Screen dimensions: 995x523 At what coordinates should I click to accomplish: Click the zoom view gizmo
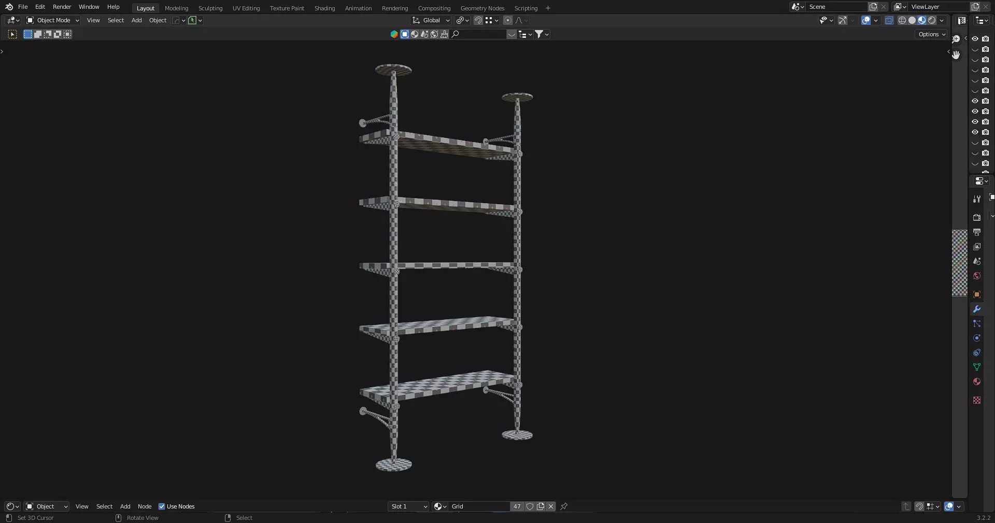[956, 39]
